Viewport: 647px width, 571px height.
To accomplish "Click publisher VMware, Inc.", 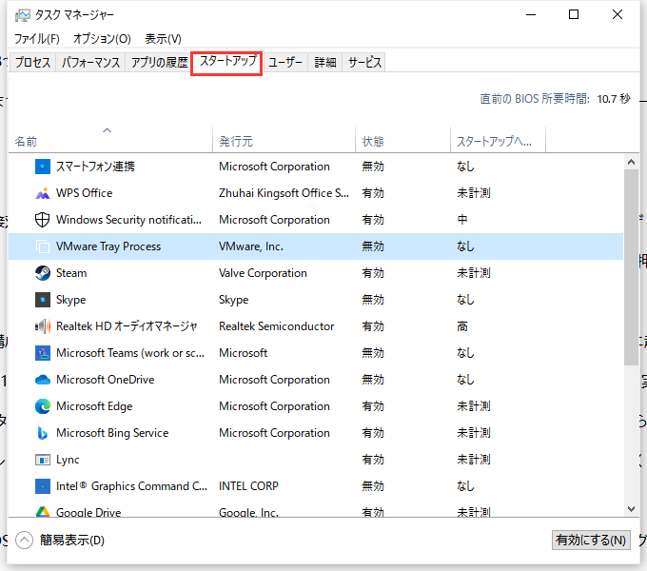I will (x=251, y=246).
